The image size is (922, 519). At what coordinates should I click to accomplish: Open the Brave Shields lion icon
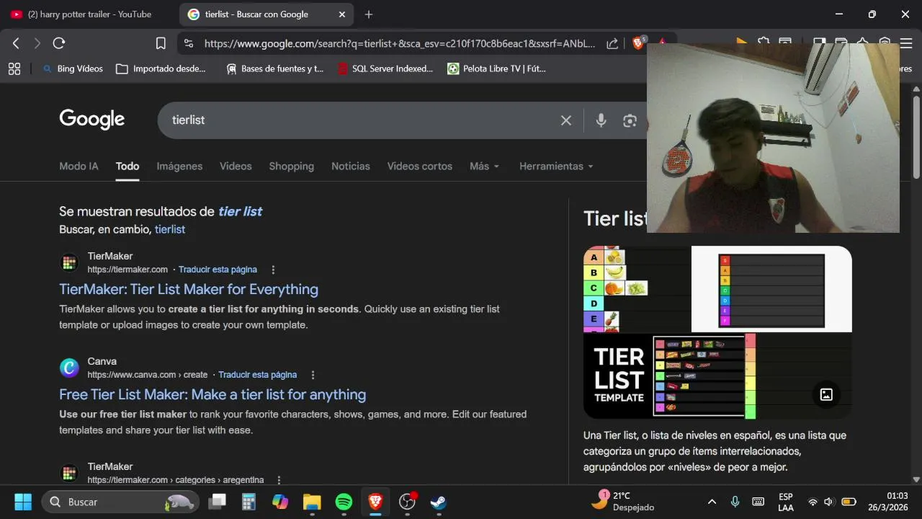[x=638, y=43]
